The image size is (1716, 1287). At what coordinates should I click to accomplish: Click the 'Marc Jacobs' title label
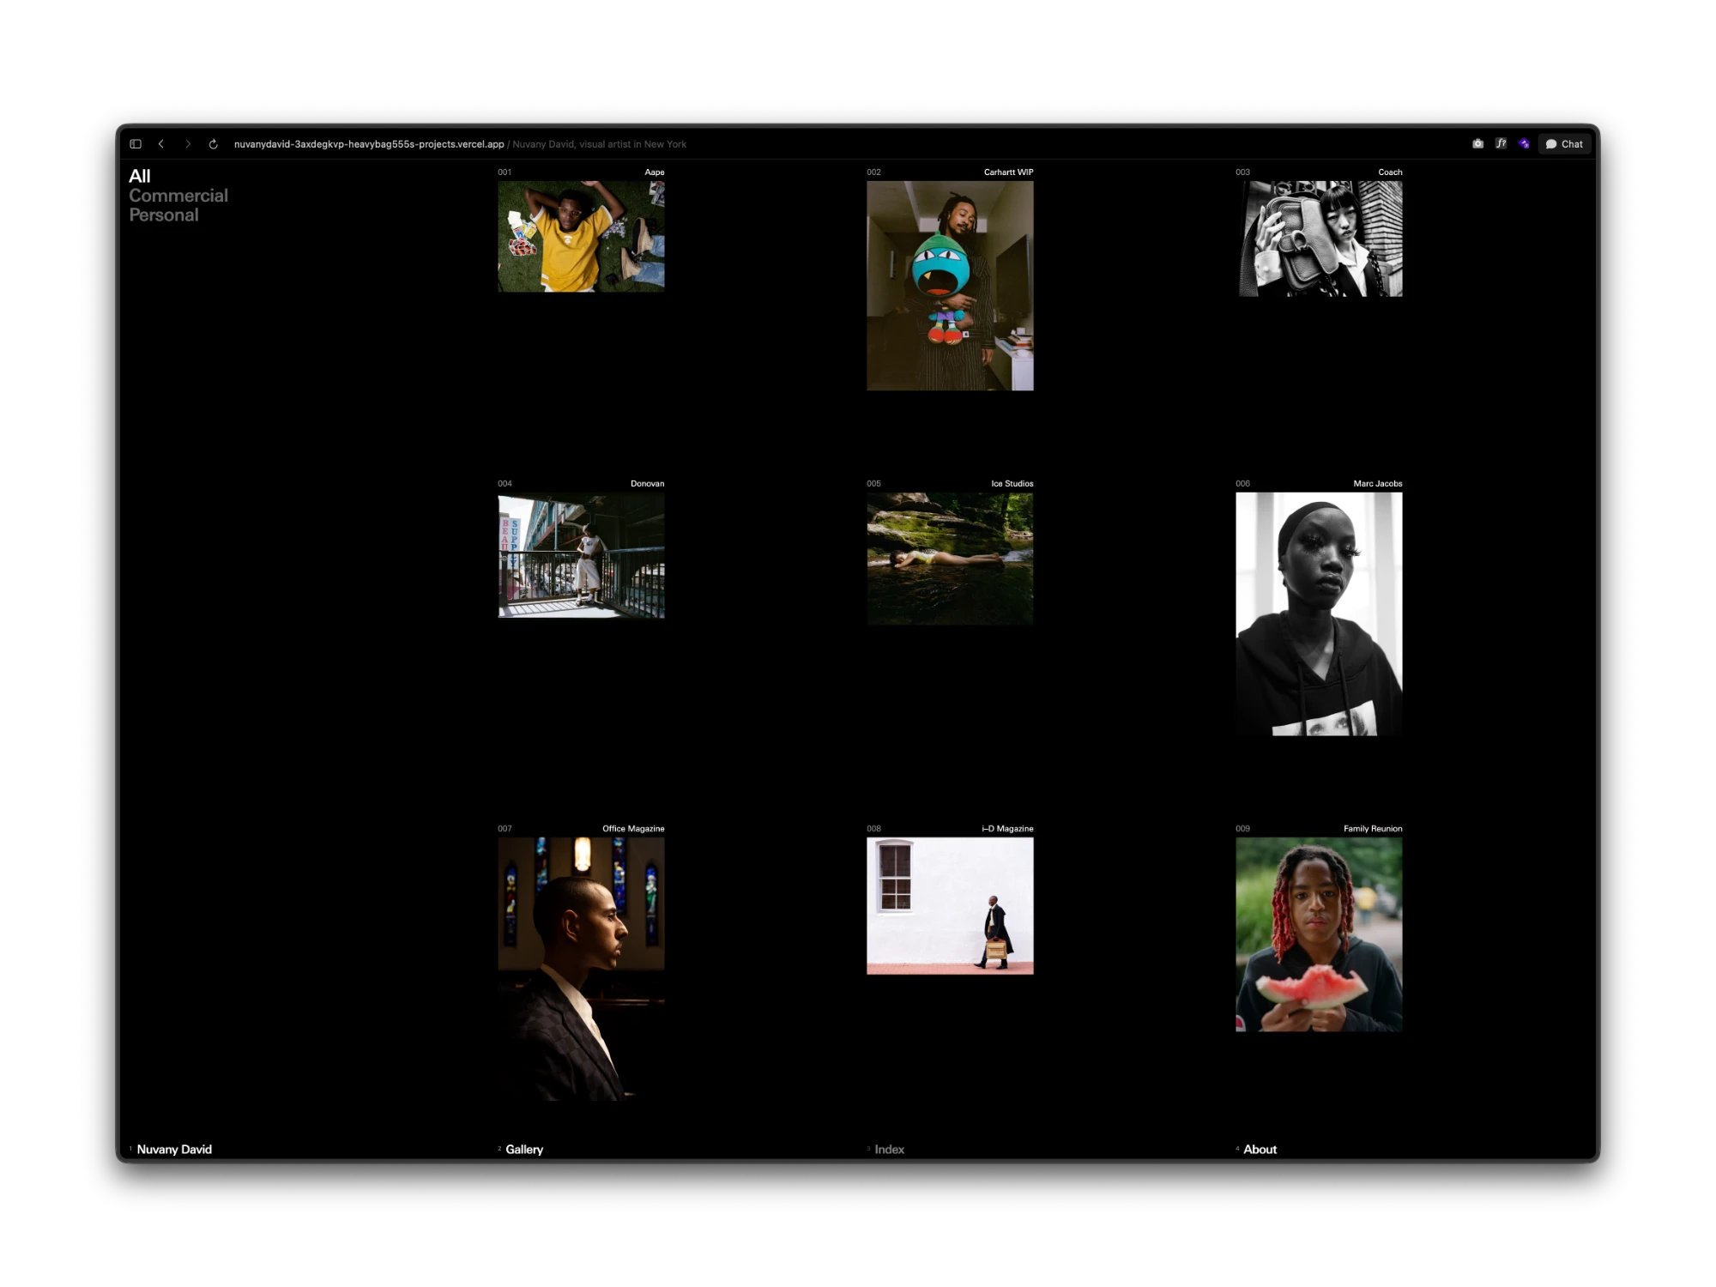tap(1378, 484)
